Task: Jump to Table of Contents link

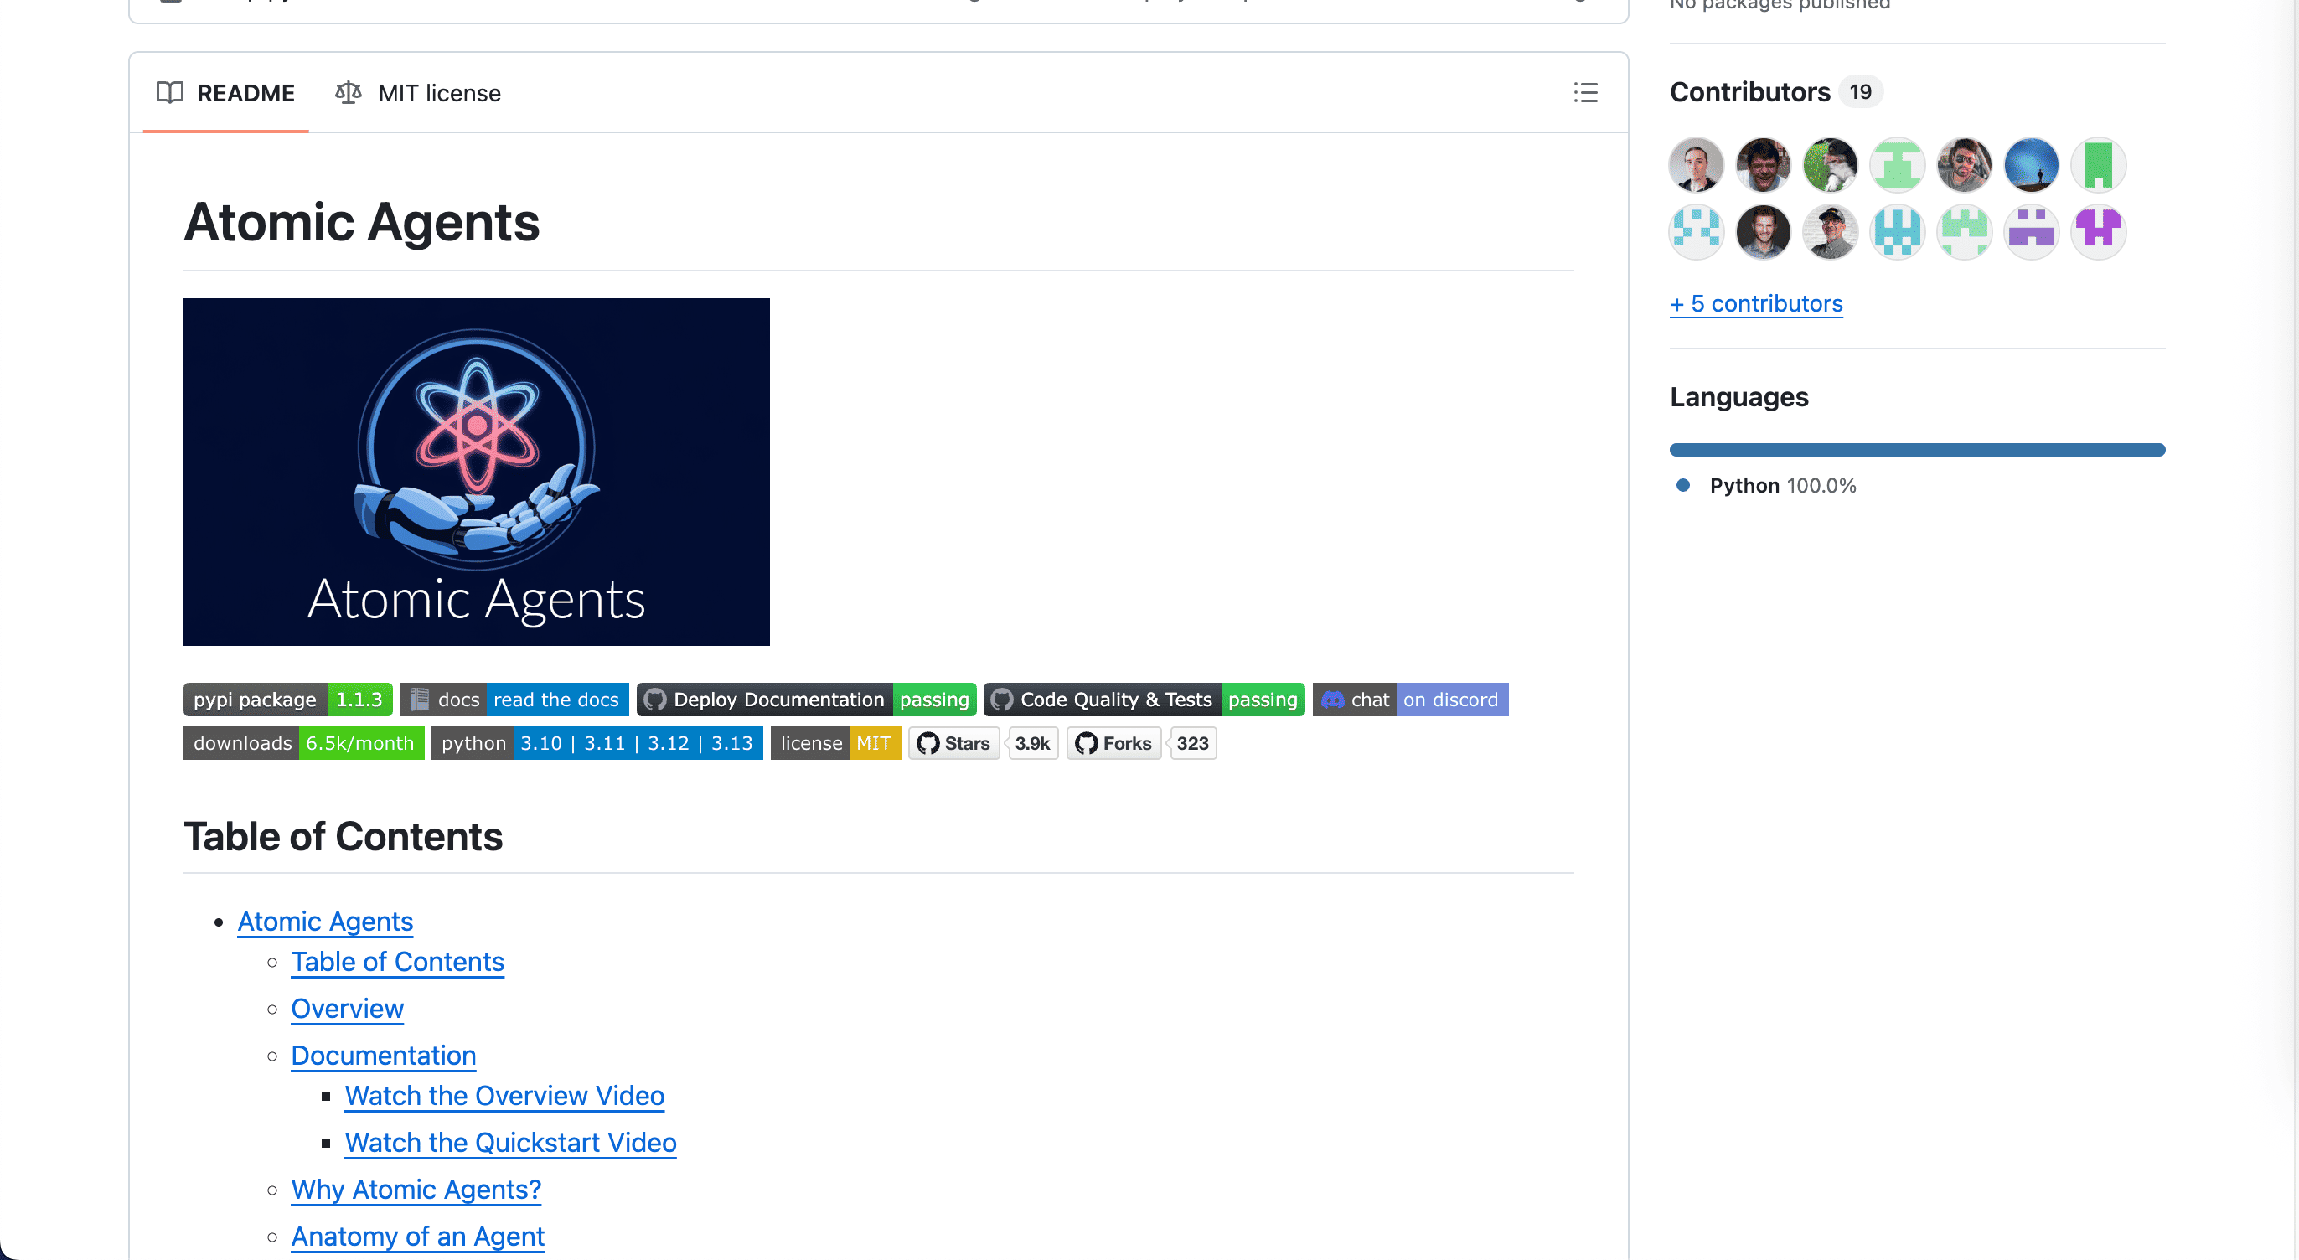Action: [x=397, y=962]
